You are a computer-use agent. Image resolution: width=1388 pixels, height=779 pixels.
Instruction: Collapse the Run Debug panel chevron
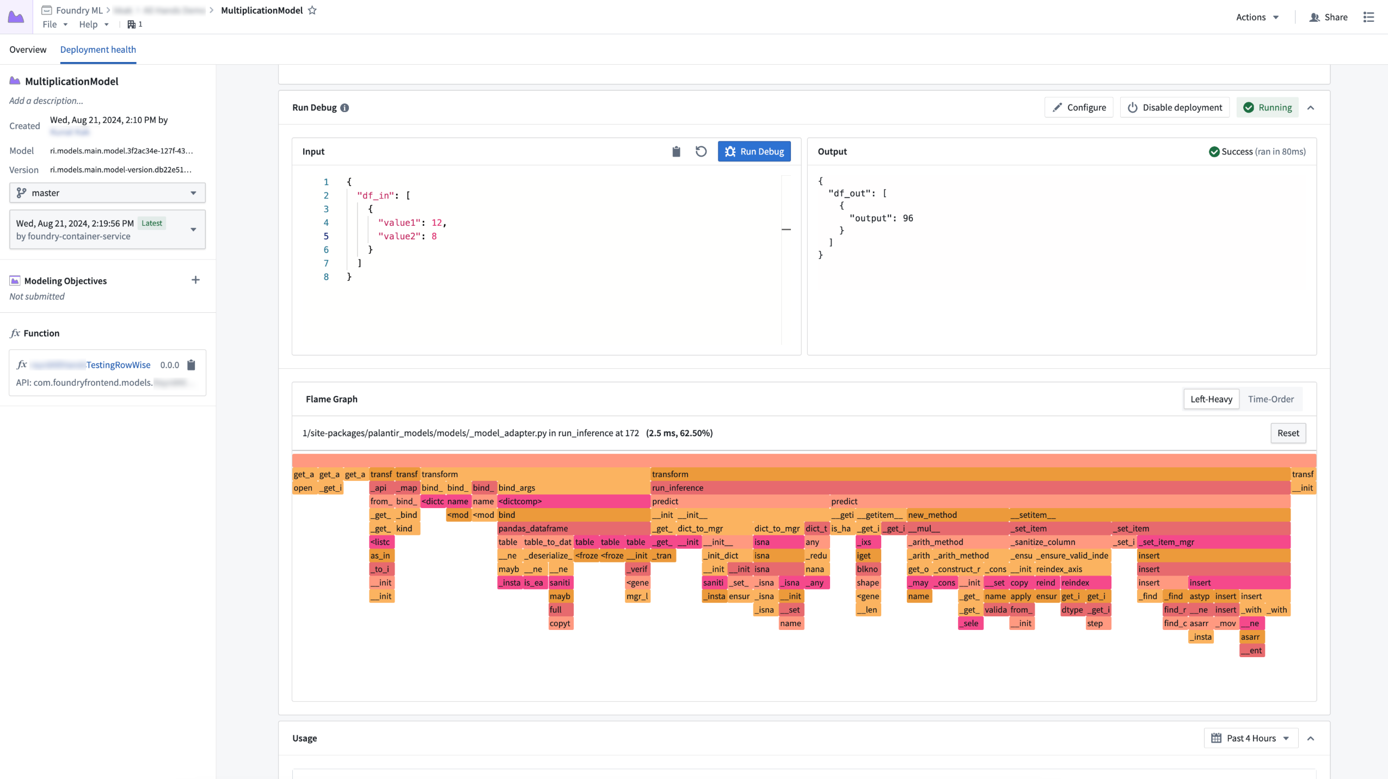(x=1311, y=108)
